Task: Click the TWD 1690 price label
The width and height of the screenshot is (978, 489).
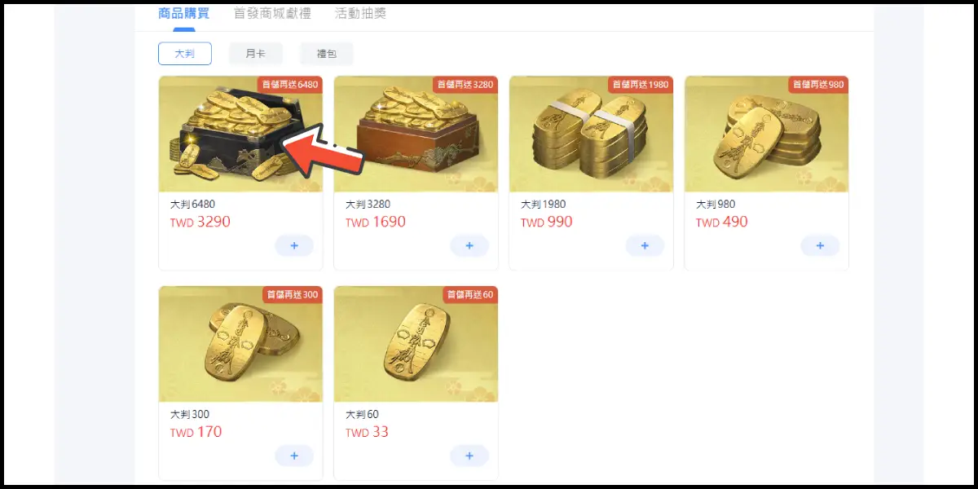Action: pos(375,222)
